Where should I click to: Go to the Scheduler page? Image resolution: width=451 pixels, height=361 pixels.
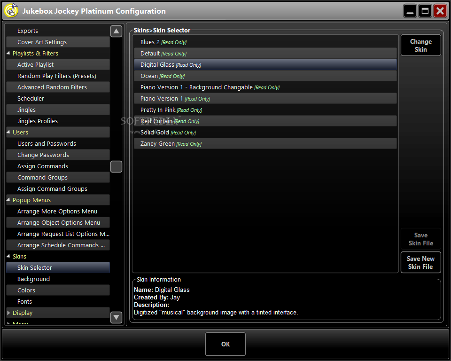tap(58, 98)
